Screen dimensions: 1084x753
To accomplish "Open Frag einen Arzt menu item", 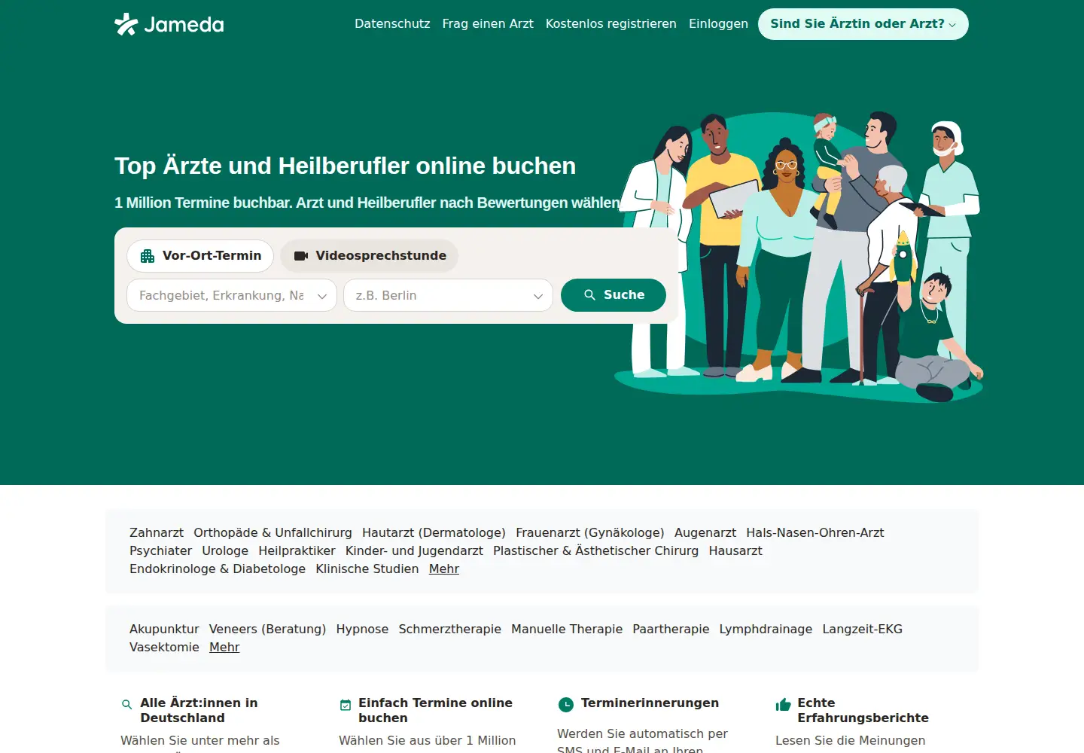I will pos(488,24).
